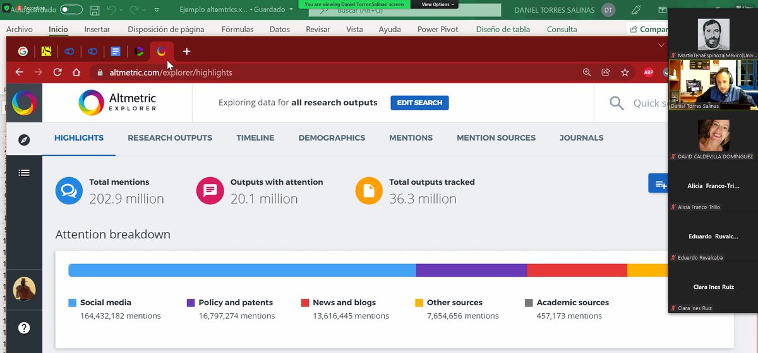Click the red News and blogs bar segment
This screenshot has height=353, width=758.
coord(577,270)
